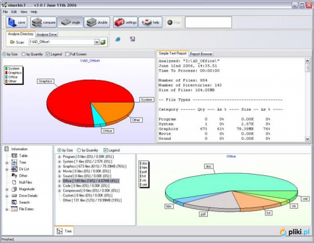Select by Quantity in the top chart options
The image size is (314, 243).
[x=32, y=54]
